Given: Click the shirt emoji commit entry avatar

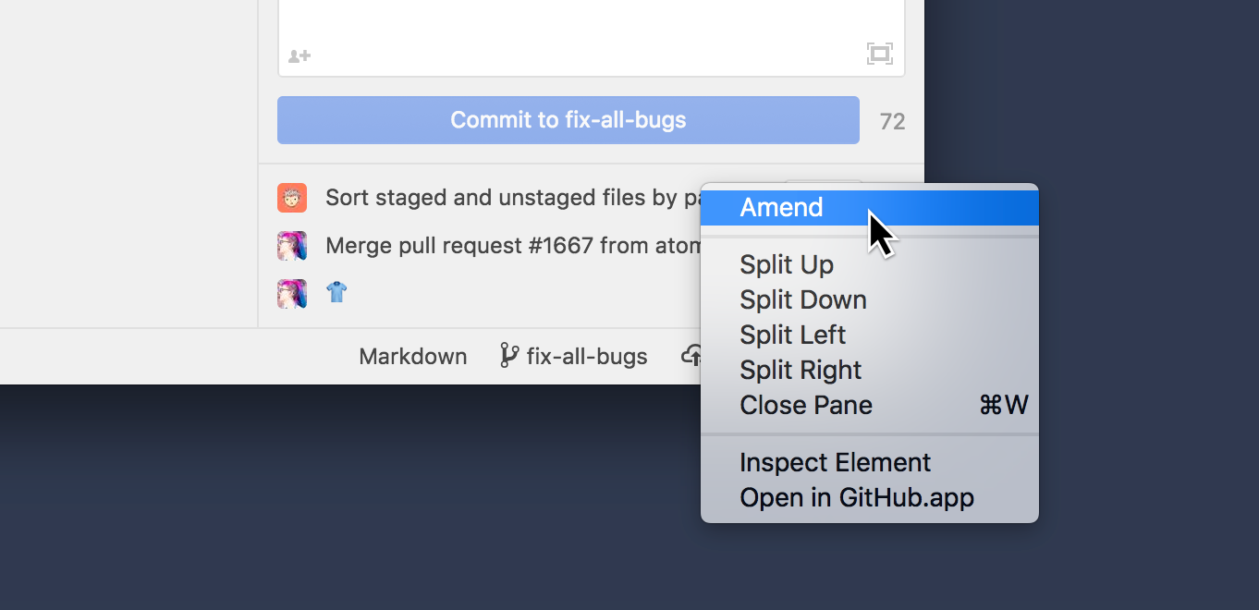Looking at the screenshot, I should tap(292, 293).
